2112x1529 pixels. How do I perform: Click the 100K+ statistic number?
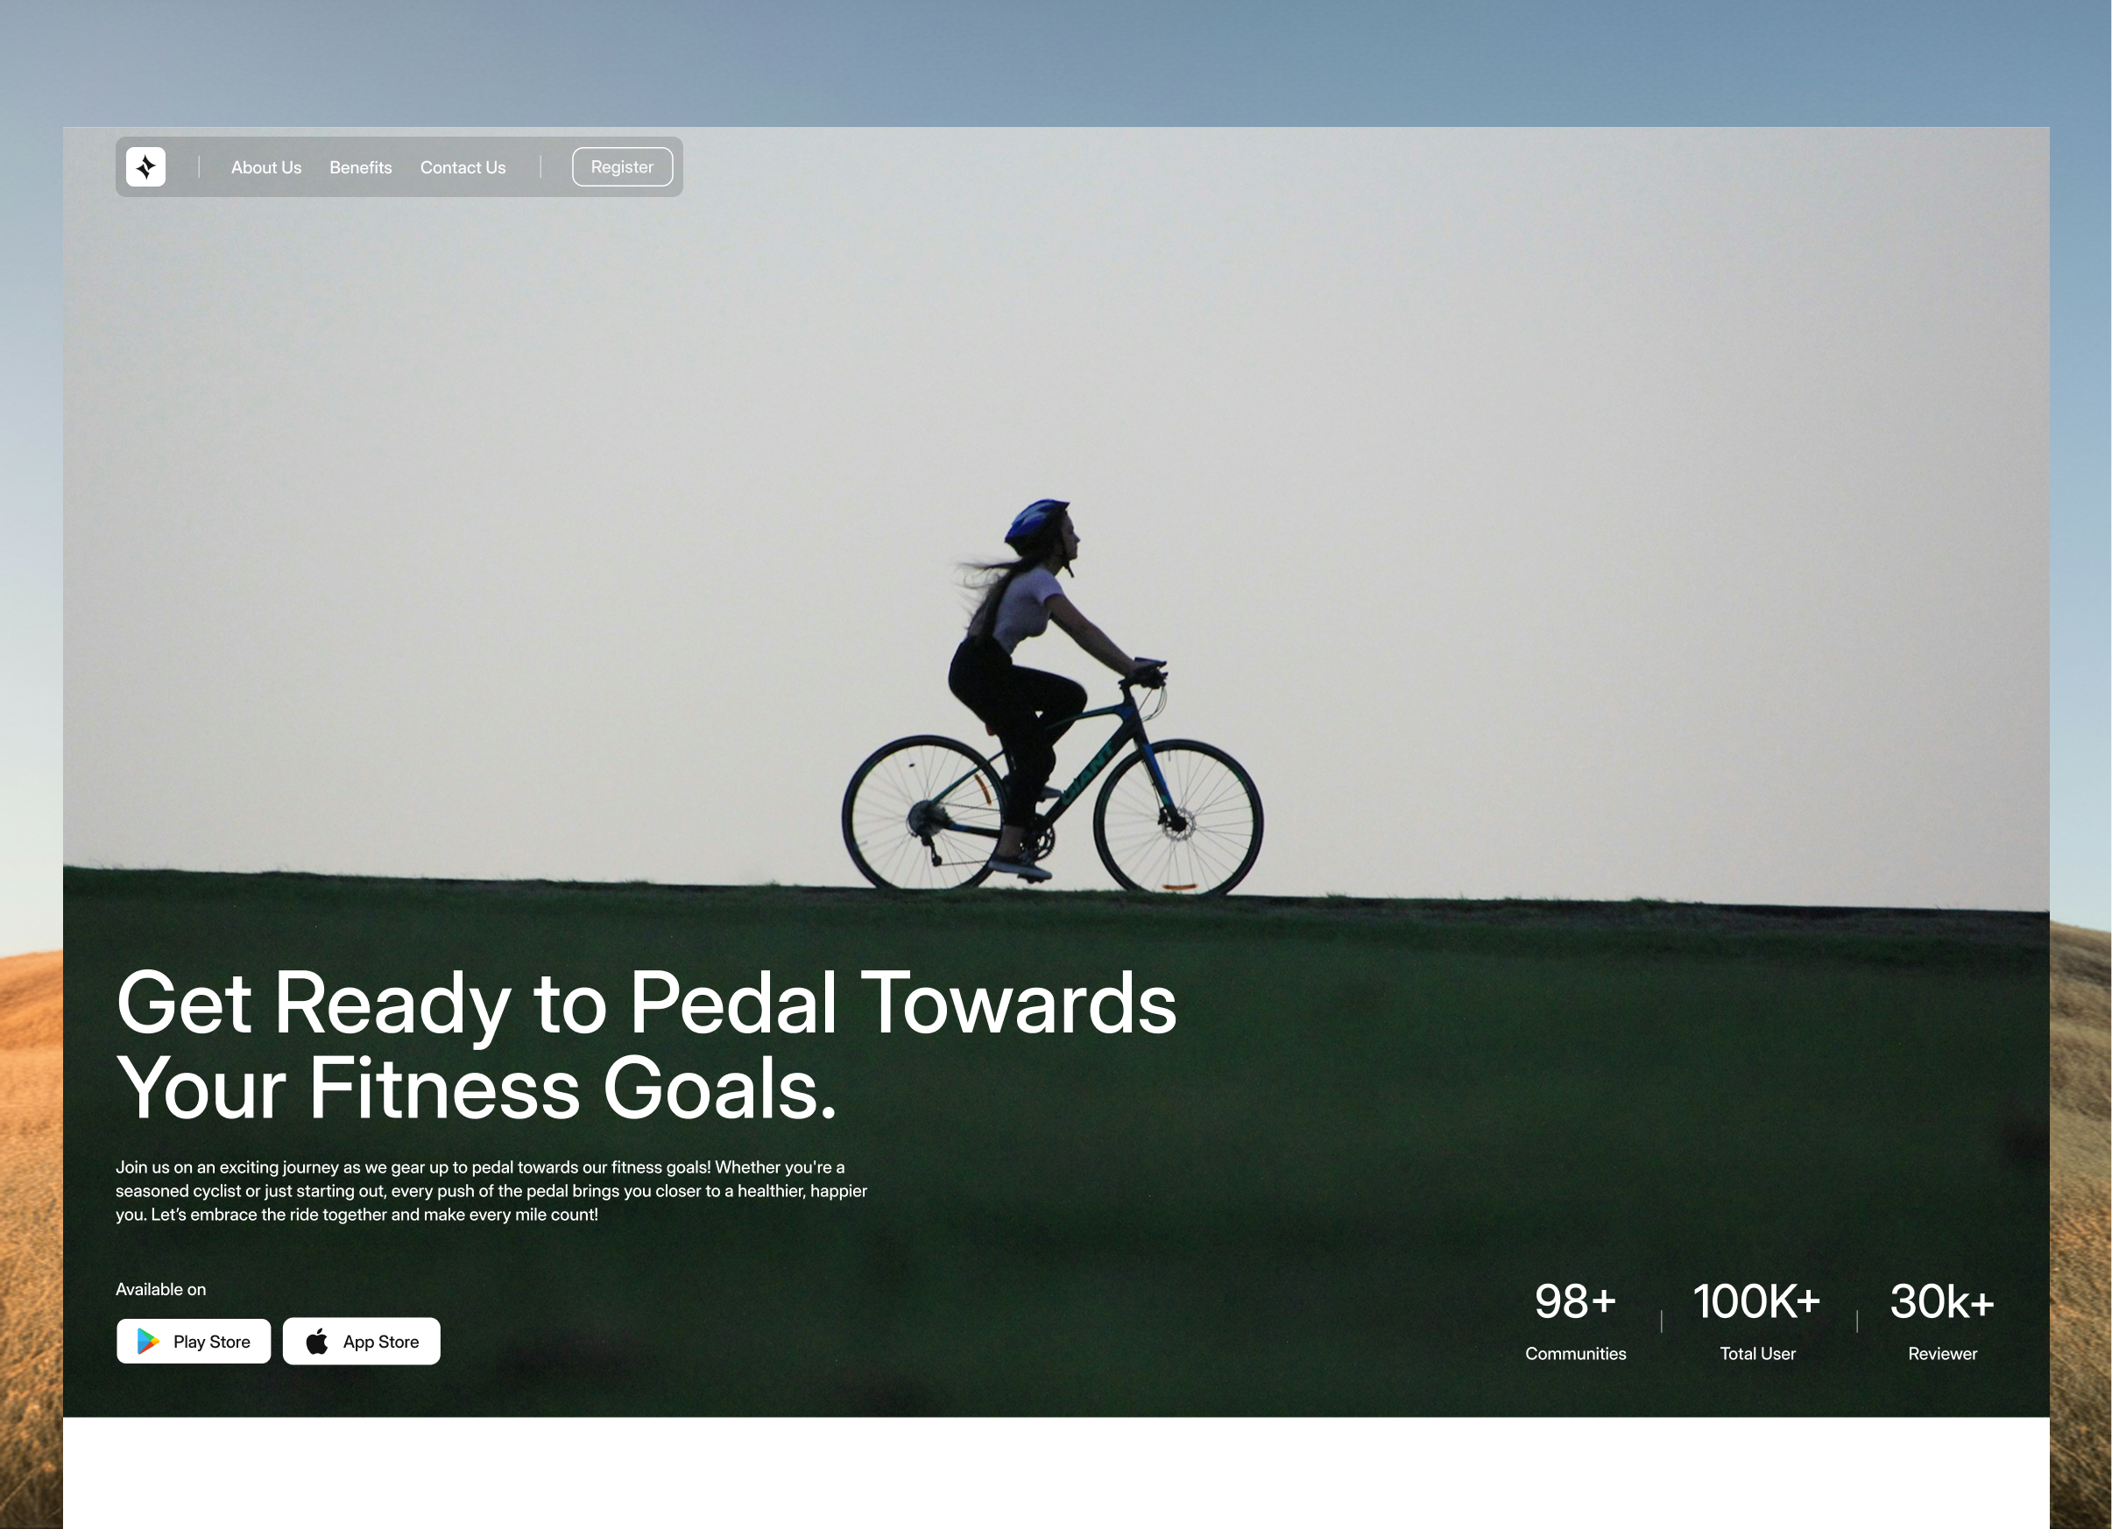tap(1756, 1300)
